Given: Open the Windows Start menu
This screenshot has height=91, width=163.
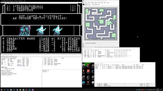Looking at the screenshot, I should (x=2, y=90).
